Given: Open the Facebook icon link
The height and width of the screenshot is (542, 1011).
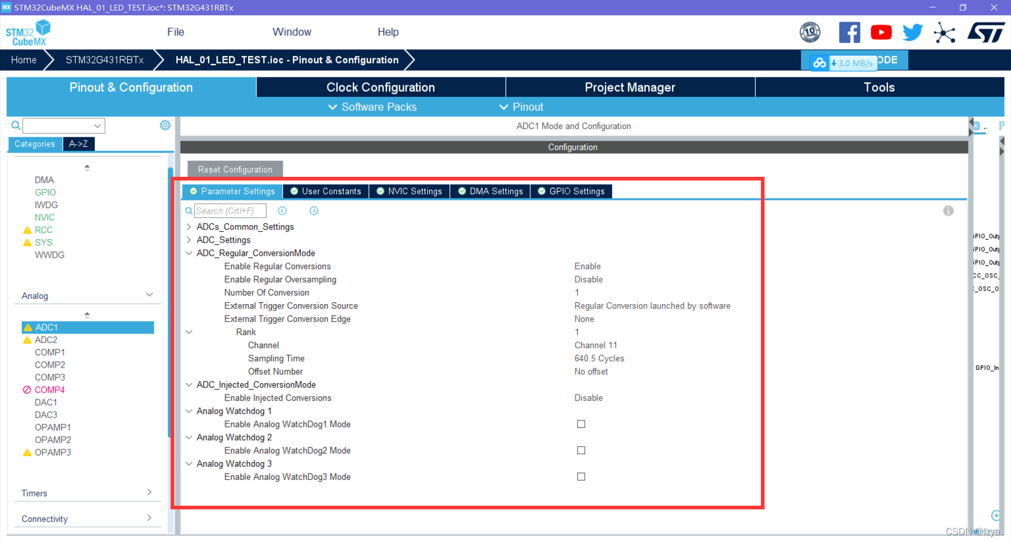Looking at the screenshot, I should coord(849,33).
